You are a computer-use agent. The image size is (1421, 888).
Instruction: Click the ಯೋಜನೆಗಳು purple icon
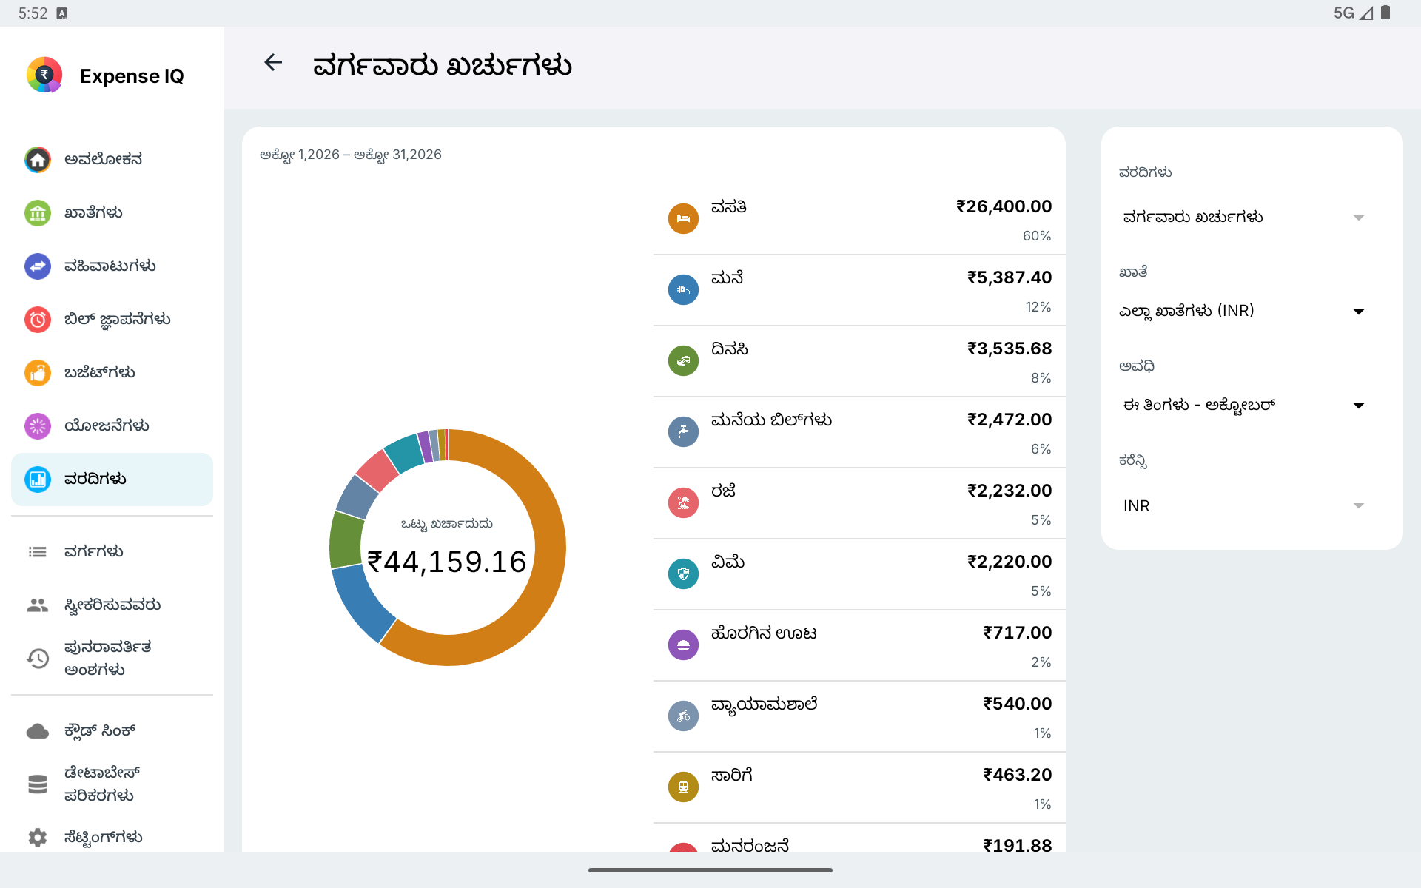38,426
